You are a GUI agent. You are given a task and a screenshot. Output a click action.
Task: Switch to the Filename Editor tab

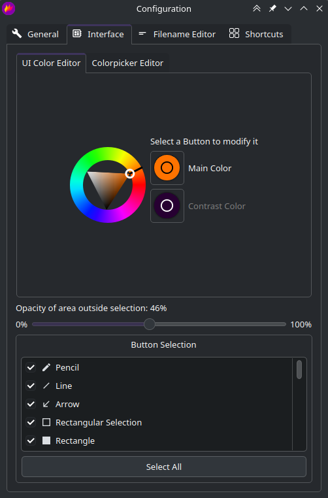177,34
